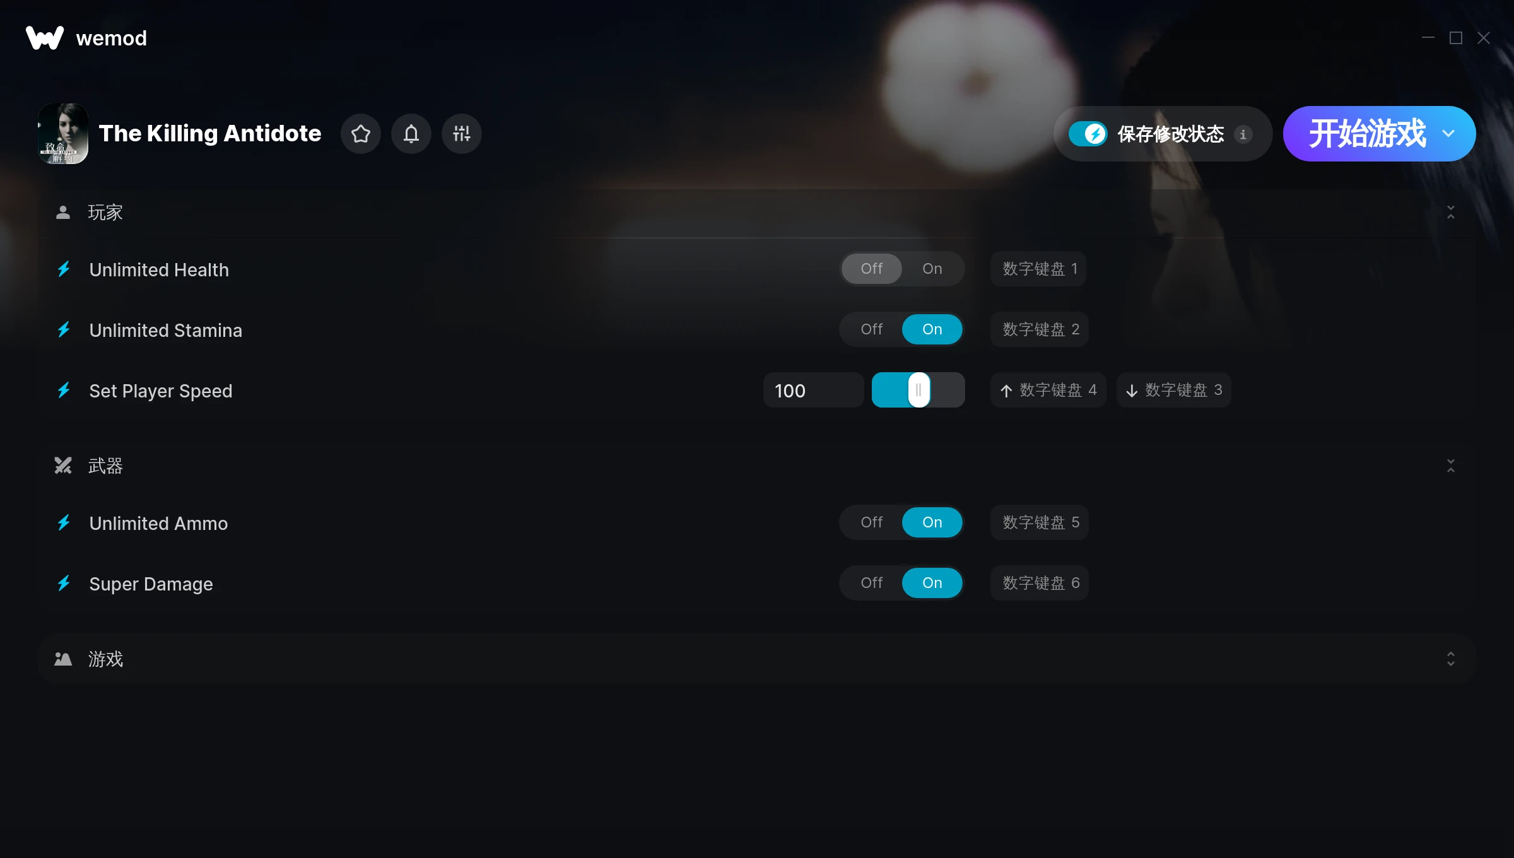
Task: Click the lightning bolt icon for Set Player Speed
Action: point(64,390)
